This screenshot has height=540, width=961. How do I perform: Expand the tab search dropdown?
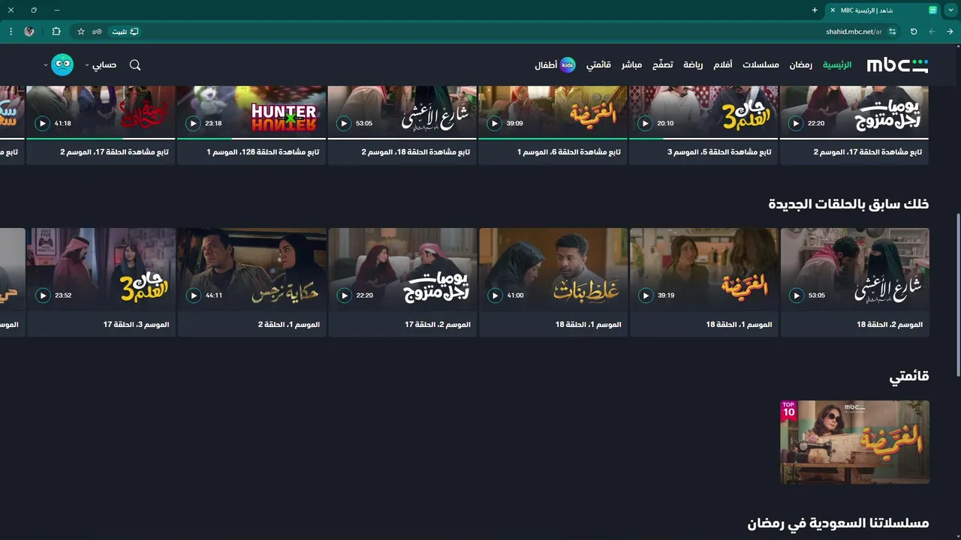[950, 10]
